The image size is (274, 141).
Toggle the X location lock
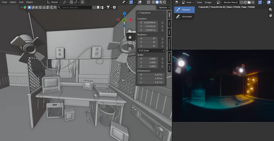[x=162, y=23]
